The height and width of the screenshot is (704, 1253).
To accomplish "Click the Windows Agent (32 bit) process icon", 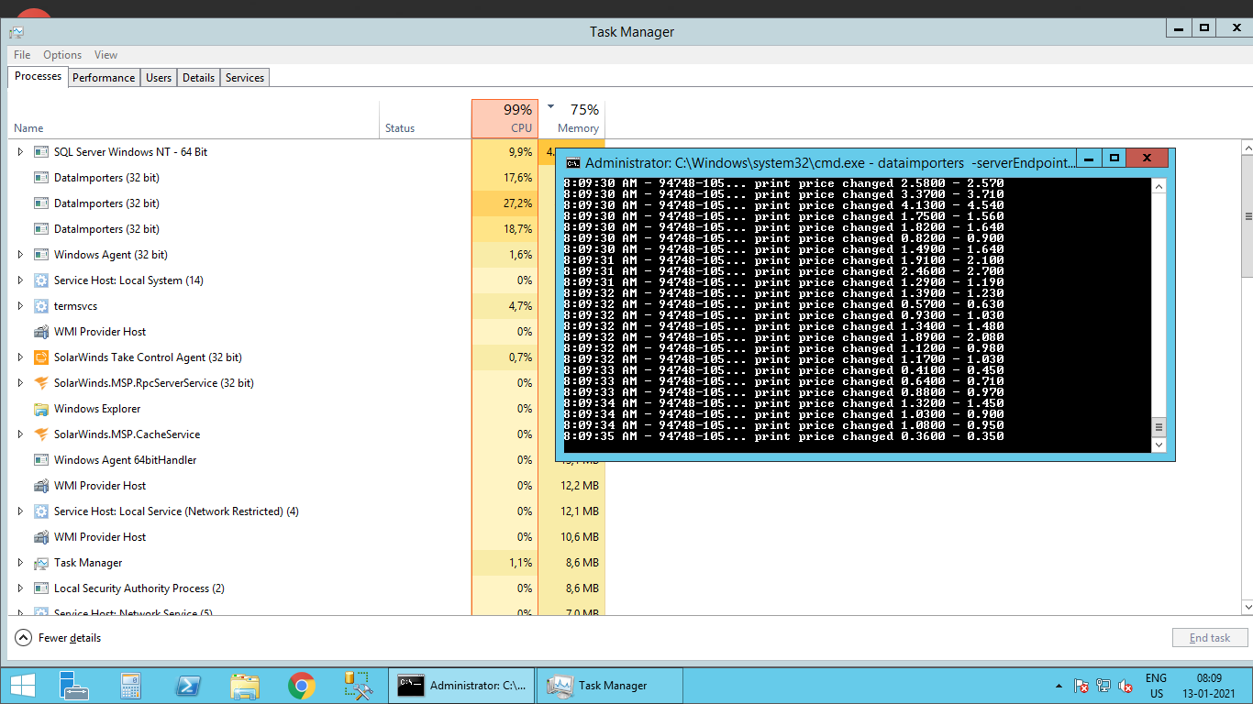I will coord(40,255).
